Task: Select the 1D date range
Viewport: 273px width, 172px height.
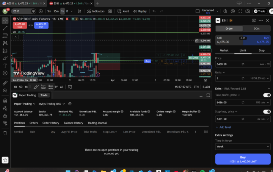Action: pos(15,87)
